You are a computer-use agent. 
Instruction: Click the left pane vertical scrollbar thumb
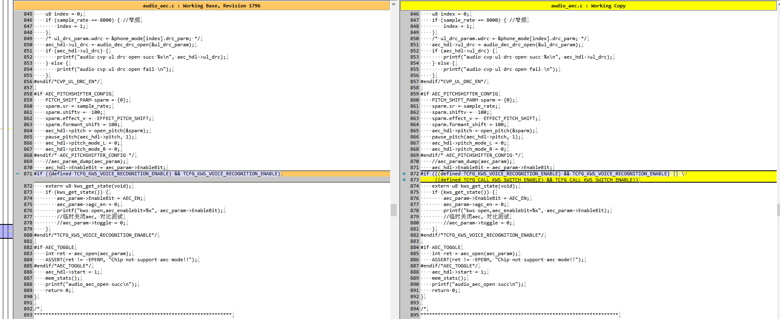pos(393,210)
